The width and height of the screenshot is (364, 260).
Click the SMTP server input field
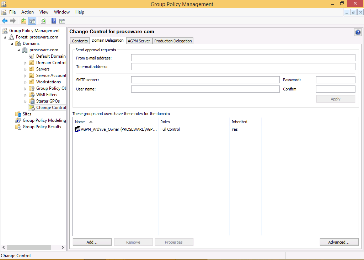pos(205,80)
